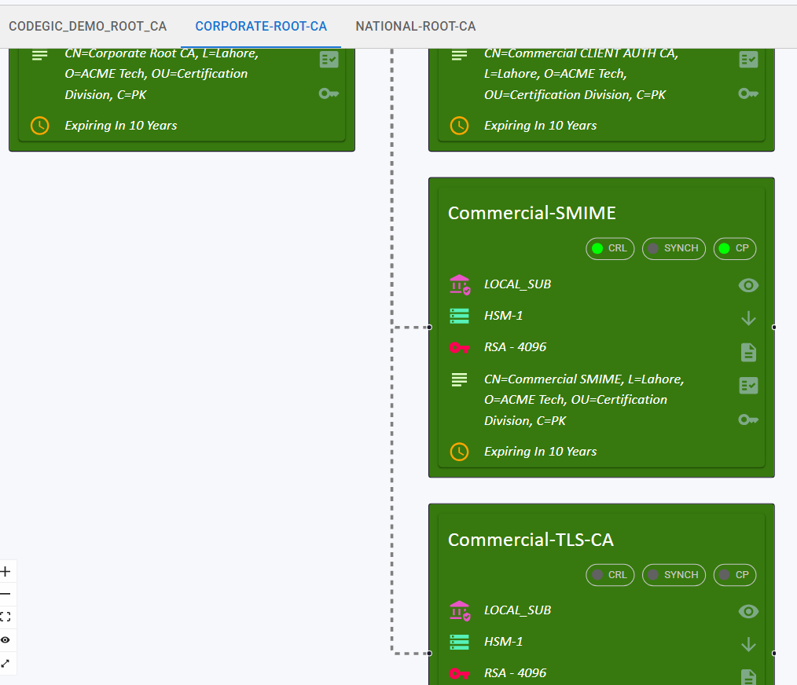Click CRL status chip on Commercial-SMIME
This screenshot has width=797, height=685.
click(x=610, y=248)
